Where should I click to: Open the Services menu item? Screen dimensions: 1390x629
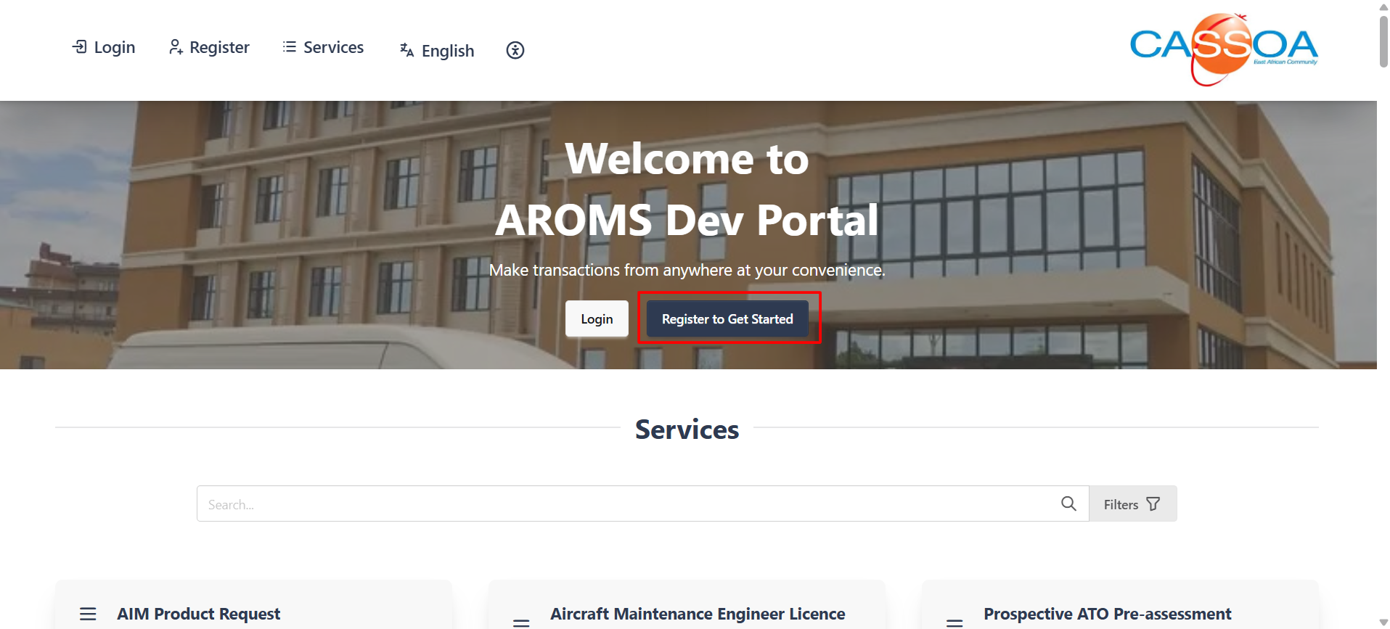[323, 47]
